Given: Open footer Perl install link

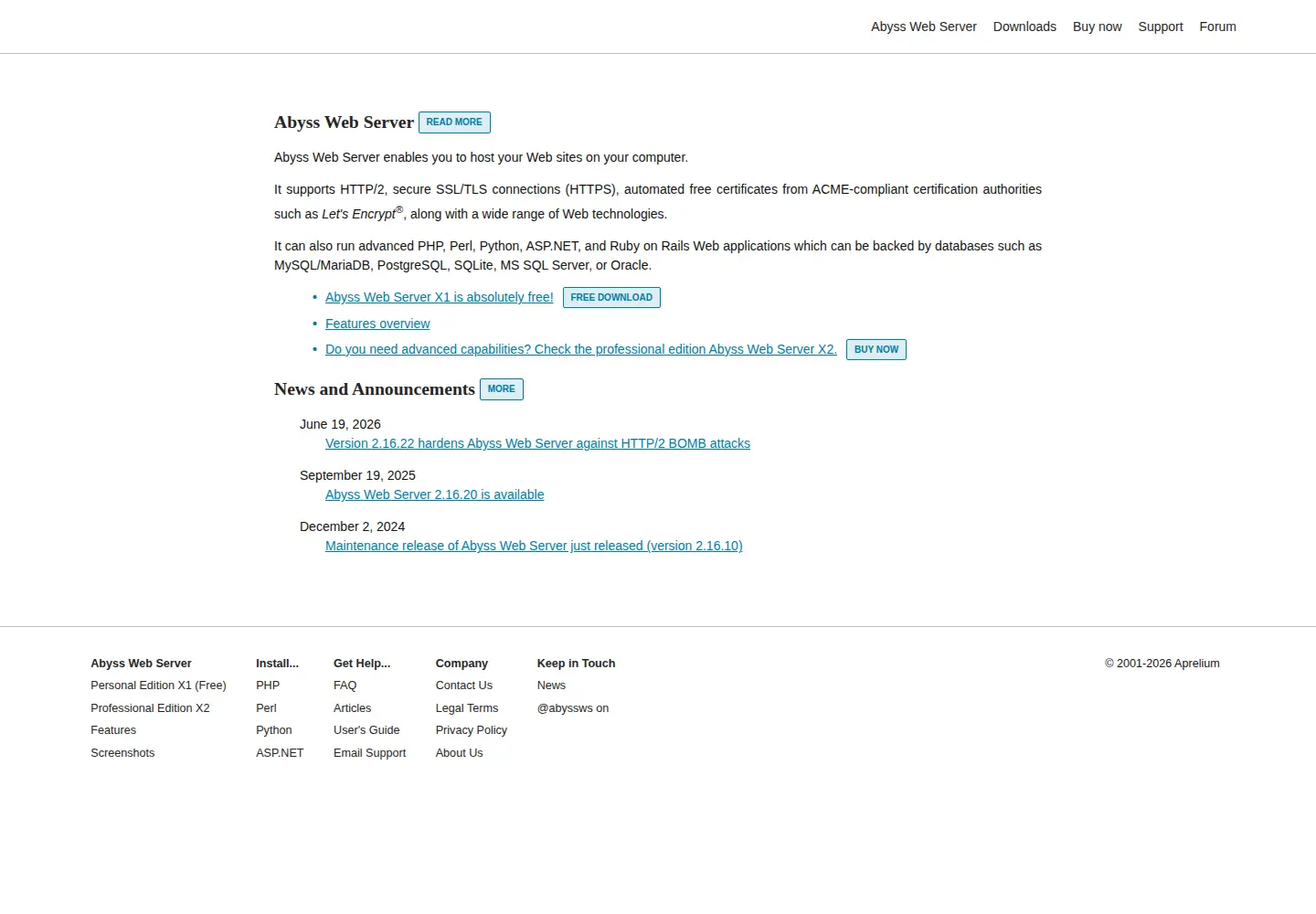Looking at the screenshot, I should click(x=266, y=708).
